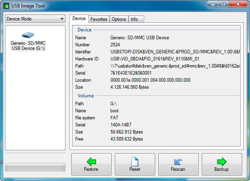Click volume Size value 58.662.912 Bytes
250x181 pixels.
[x=126, y=132]
